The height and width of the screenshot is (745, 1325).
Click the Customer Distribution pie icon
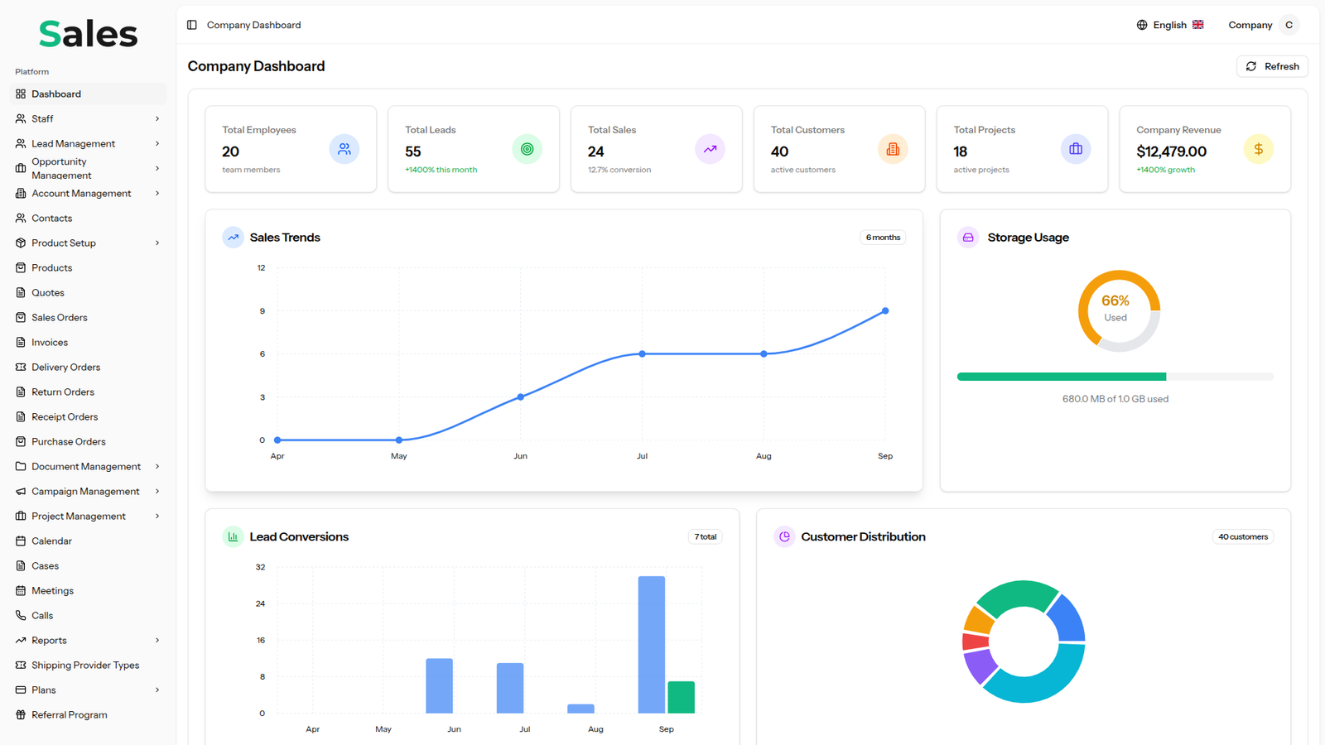click(784, 536)
